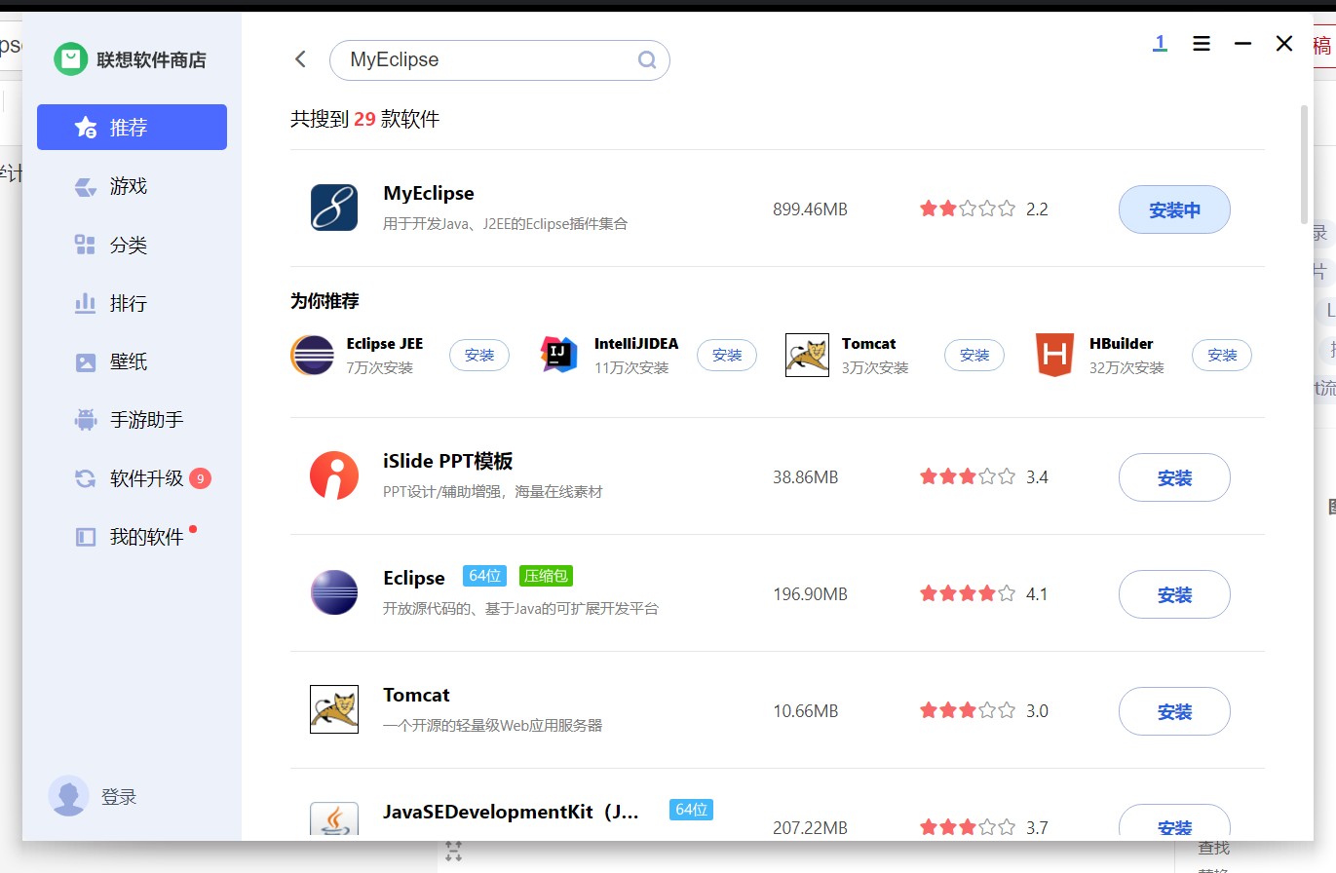Install iSlide PPT模板
Image resolution: width=1336 pixels, height=873 pixels.
point(1174,477)
